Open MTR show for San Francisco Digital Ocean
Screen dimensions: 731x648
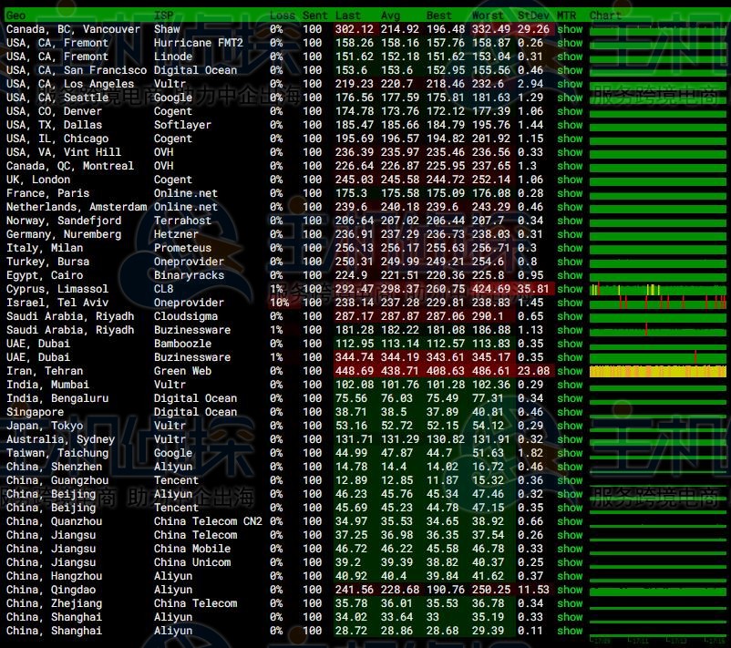coord(570,70)
